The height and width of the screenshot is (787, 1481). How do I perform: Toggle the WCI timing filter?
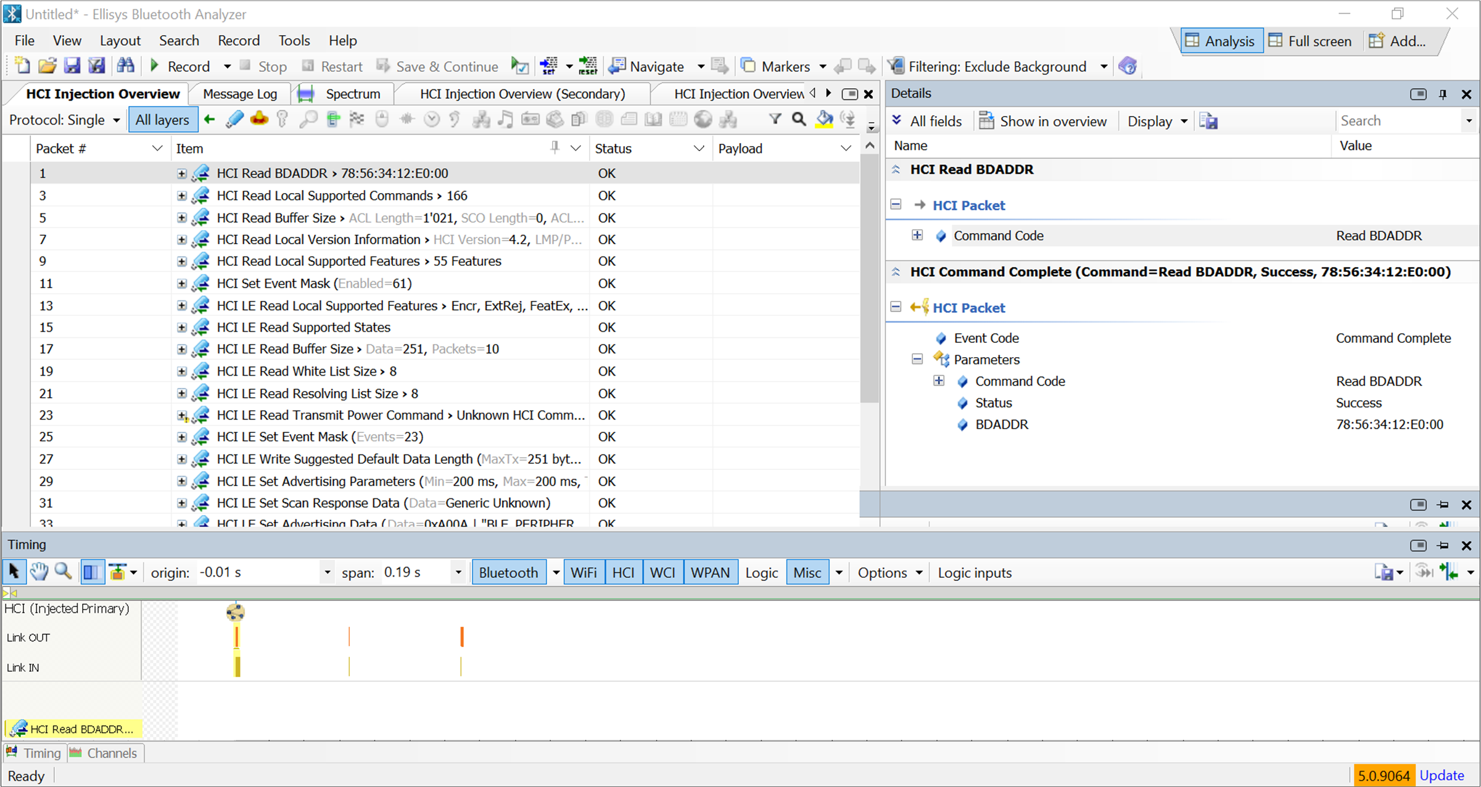tap(662, 572)
